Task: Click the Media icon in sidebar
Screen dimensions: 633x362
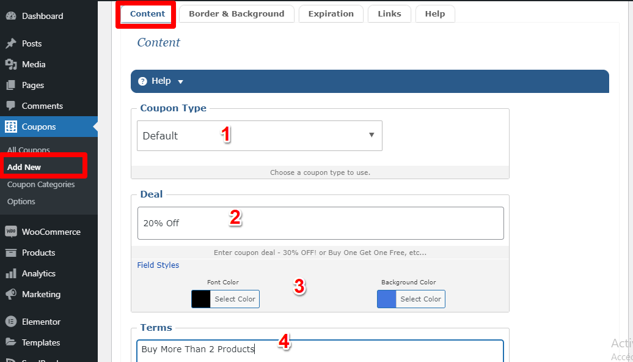Action: 11,64
